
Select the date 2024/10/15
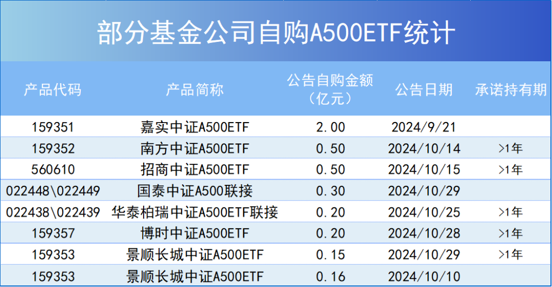424,170
